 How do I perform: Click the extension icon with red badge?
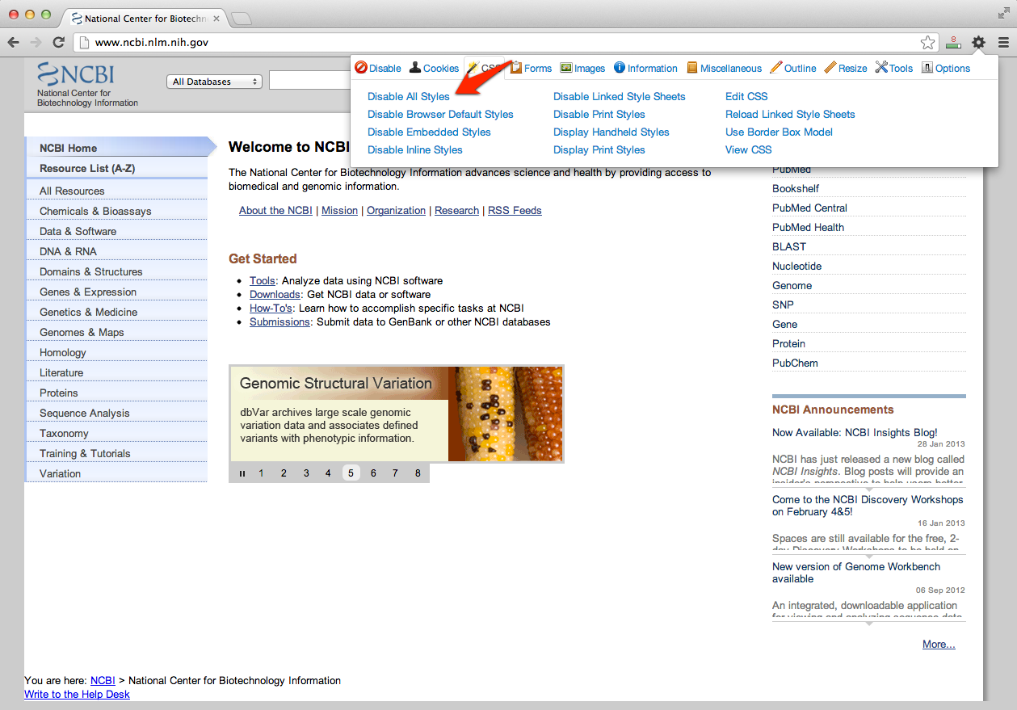pos(954,43)
